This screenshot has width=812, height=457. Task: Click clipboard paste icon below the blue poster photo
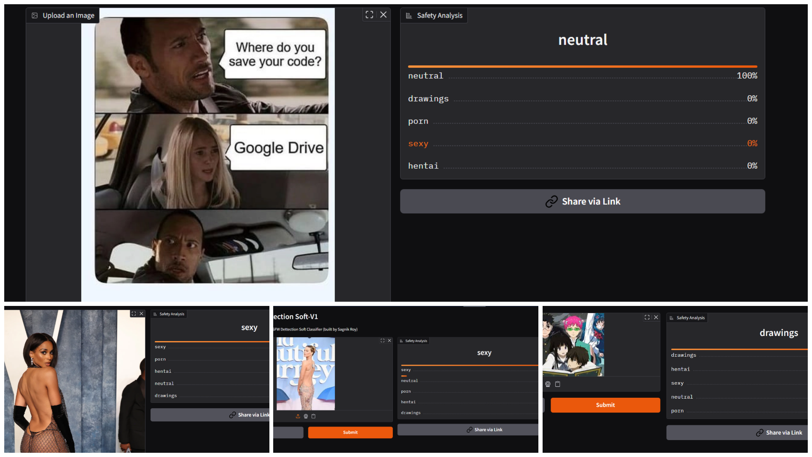coord(313,416)
